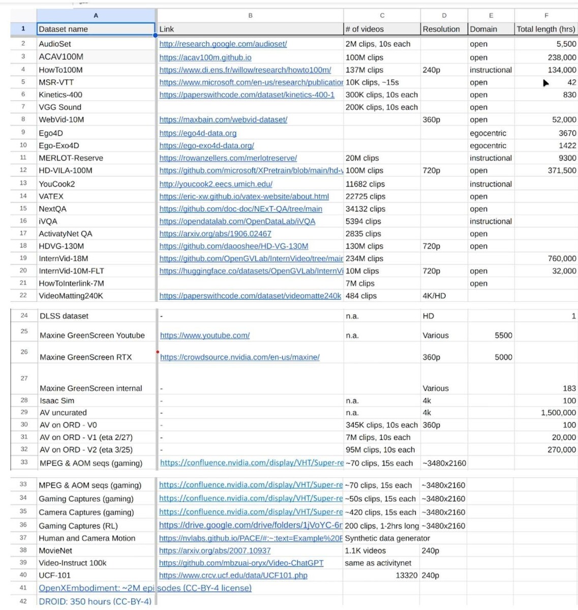Open the maxbain.com webvid-dataset link
Viewport: 578px width, 610px height.
[223, 119]
